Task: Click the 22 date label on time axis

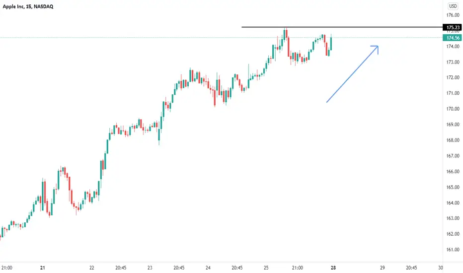Action: pos(92,268)
